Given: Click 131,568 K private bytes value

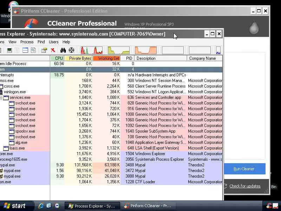Looking at the screenshot, I should coord(83,165).
